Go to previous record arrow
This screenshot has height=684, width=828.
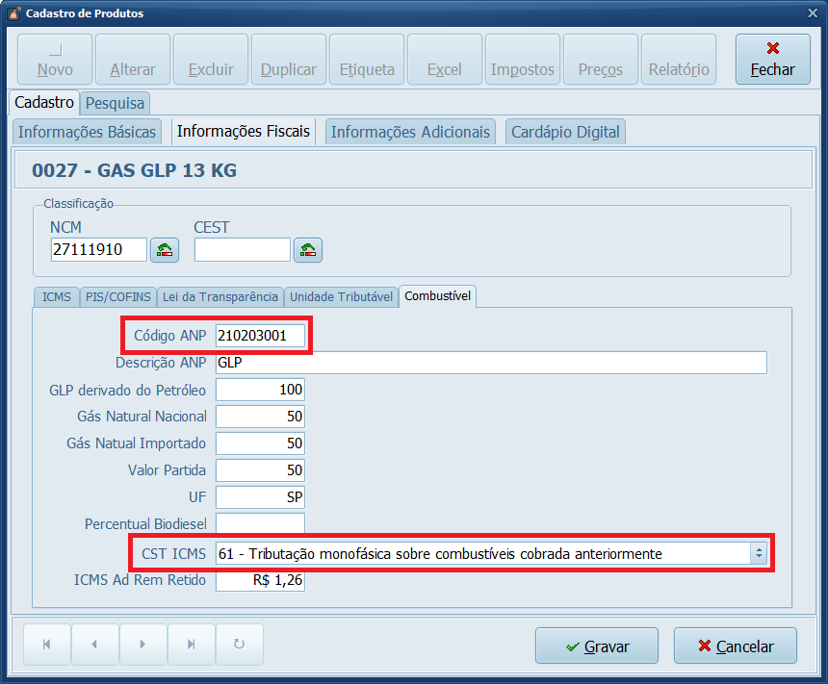point(94,646)
